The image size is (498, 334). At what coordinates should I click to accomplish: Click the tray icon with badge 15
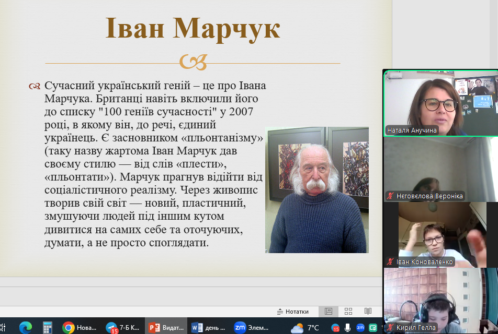pyautogui.click(x=335, y=328)
